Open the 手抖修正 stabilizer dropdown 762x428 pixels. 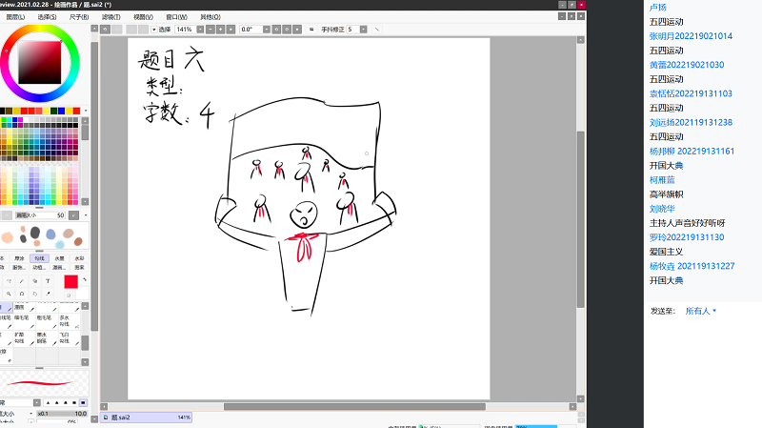[x=363, y=30]
